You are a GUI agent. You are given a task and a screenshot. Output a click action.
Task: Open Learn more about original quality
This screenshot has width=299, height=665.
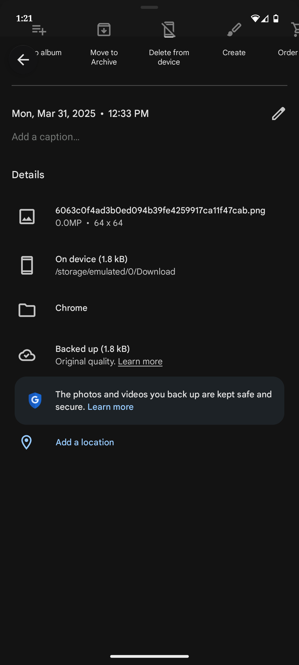coord(140,362)
